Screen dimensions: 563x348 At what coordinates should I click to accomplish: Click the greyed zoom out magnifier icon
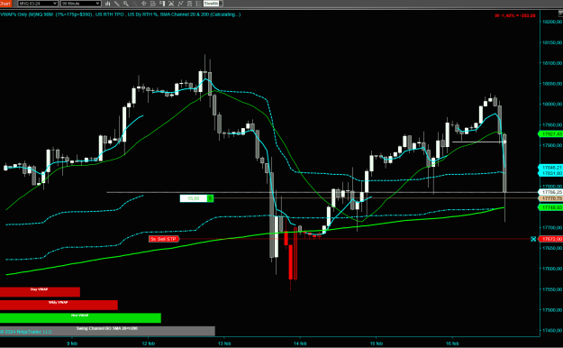coord(134,4)
